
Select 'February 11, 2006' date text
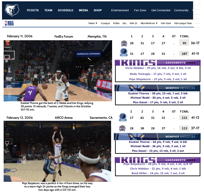click(x=20, y=36)
